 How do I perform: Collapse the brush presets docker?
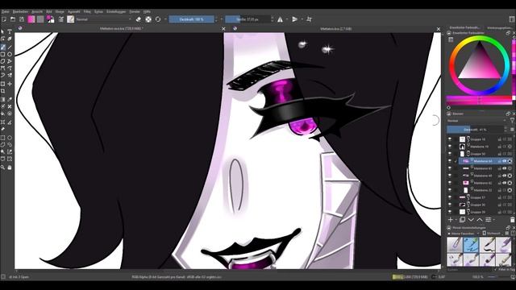pyautogui.click(x=449, y=227)
